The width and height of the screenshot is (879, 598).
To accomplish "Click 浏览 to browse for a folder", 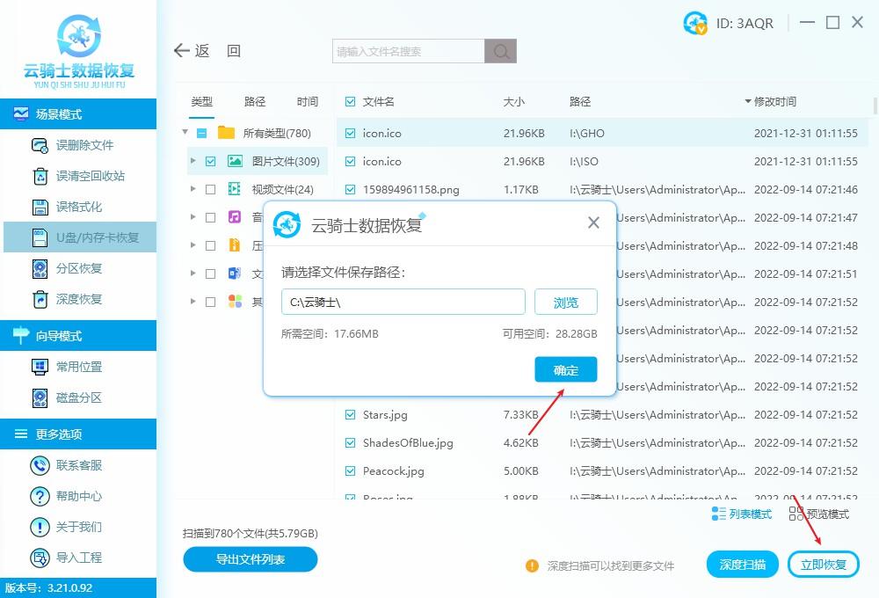I will click(565, 303).
